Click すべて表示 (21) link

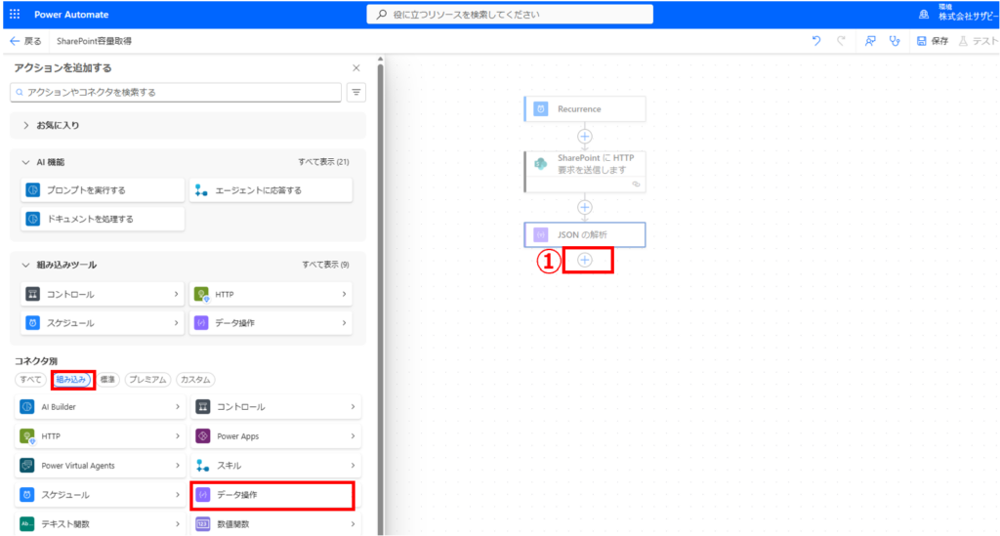[x=323, y=161]
